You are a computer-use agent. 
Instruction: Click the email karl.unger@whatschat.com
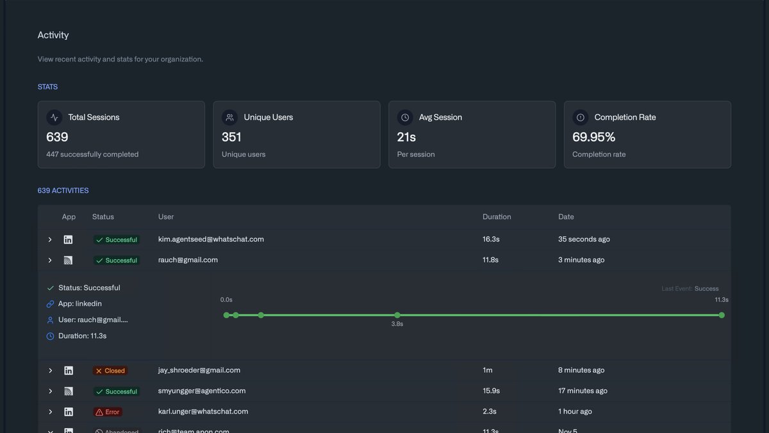point(203,411)
